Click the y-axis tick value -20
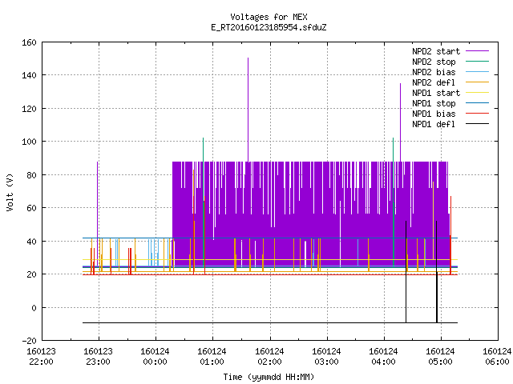Viewport: 513px width, 384px height. (29, 341)
